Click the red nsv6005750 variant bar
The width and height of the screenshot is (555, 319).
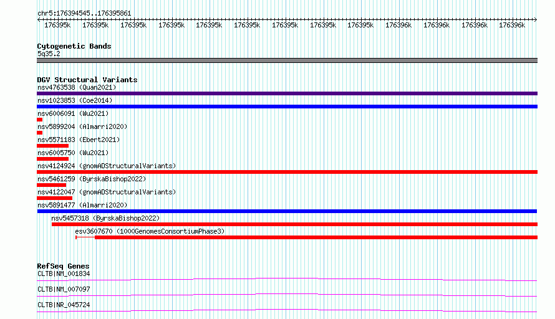(x=53, y=159)
